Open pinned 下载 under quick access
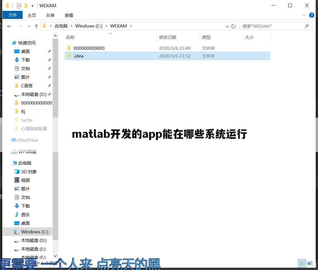The width and height of the screenshot is (318, 270). [25, 60]
